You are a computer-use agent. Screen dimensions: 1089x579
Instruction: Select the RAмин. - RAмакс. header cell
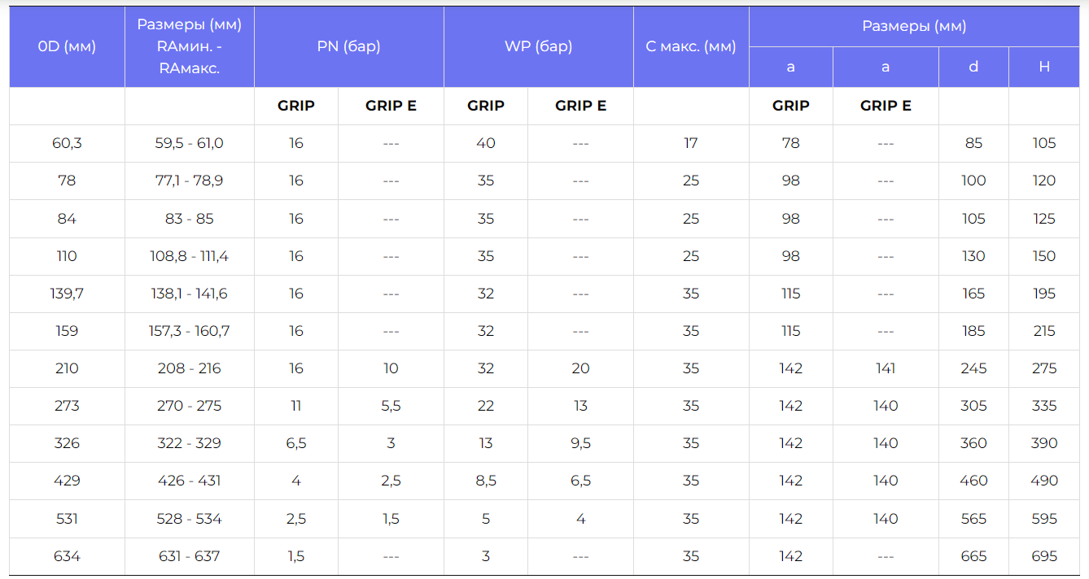[x=190, y=46]
